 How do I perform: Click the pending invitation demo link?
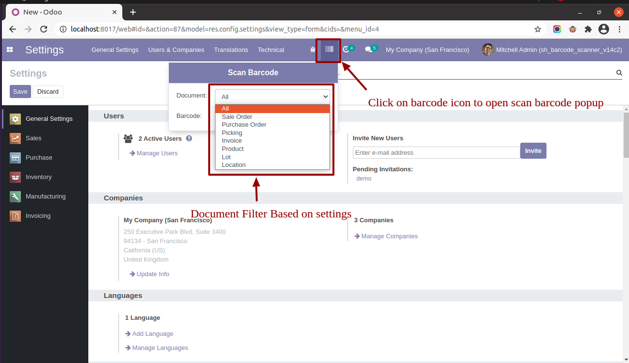tap(364, 179)
